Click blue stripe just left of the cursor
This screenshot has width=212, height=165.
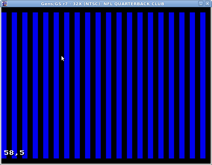pos(56,59)
